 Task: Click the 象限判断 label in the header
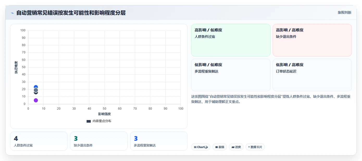[x=344, y=12]
